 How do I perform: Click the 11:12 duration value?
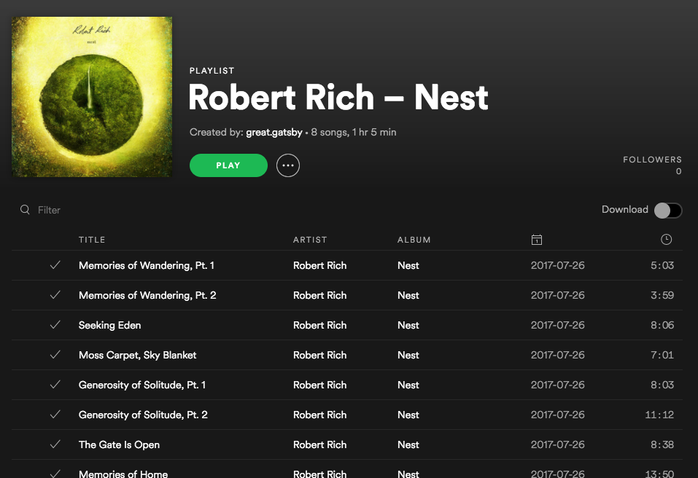659,415
